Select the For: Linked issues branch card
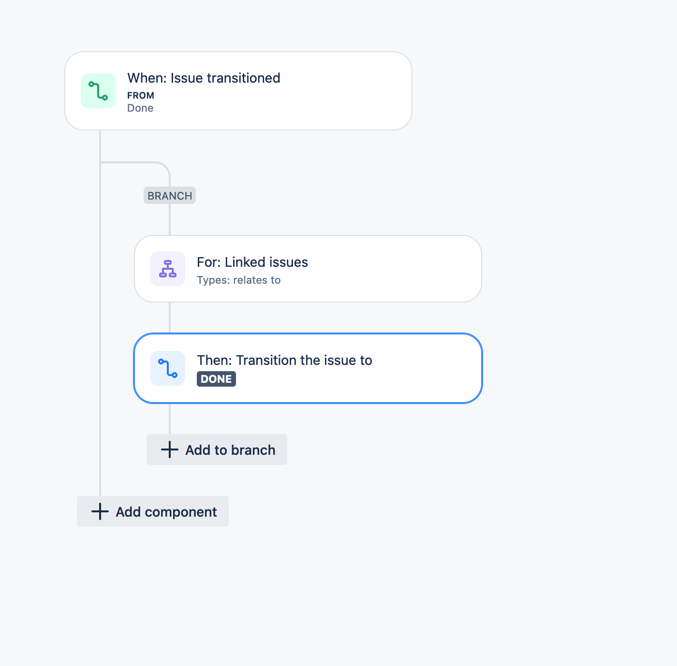 click(308, 269)
